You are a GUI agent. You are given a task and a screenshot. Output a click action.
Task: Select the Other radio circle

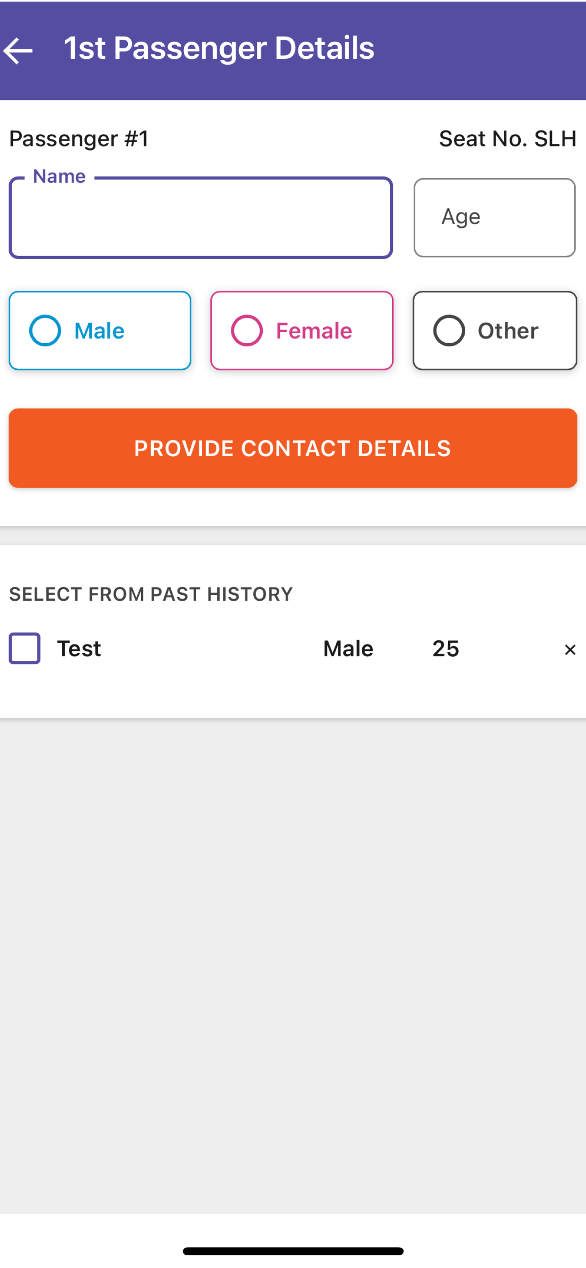coord(449,330)
